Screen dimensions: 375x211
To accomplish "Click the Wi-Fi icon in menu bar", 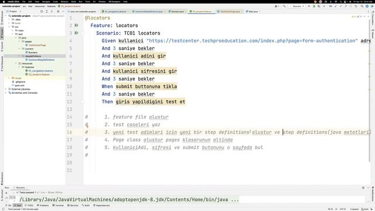I will 336,2.
